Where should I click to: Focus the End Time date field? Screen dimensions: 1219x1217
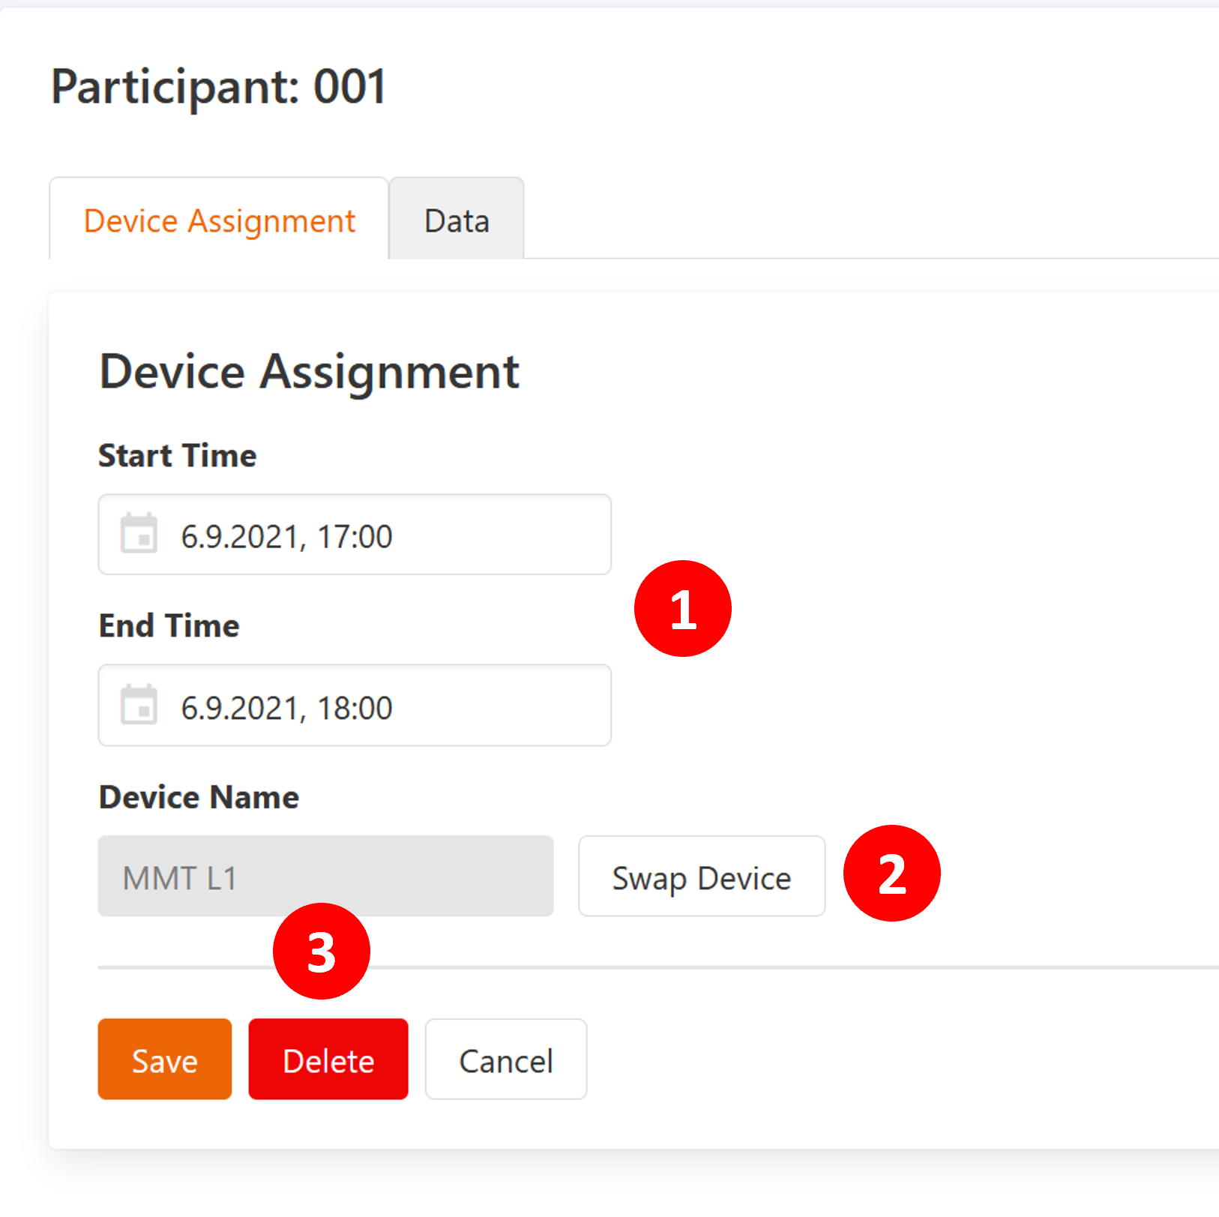tap(390, 706)
